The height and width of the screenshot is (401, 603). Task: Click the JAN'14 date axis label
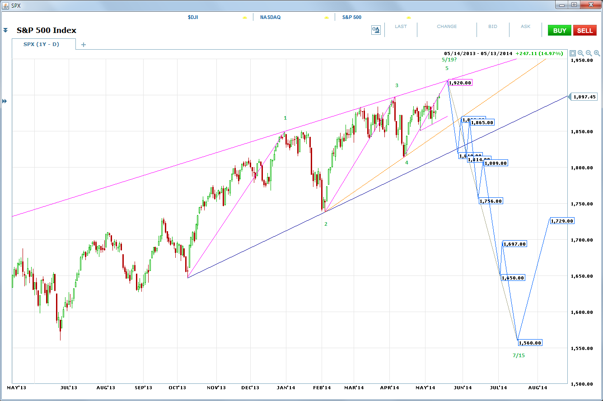[285, 387]
